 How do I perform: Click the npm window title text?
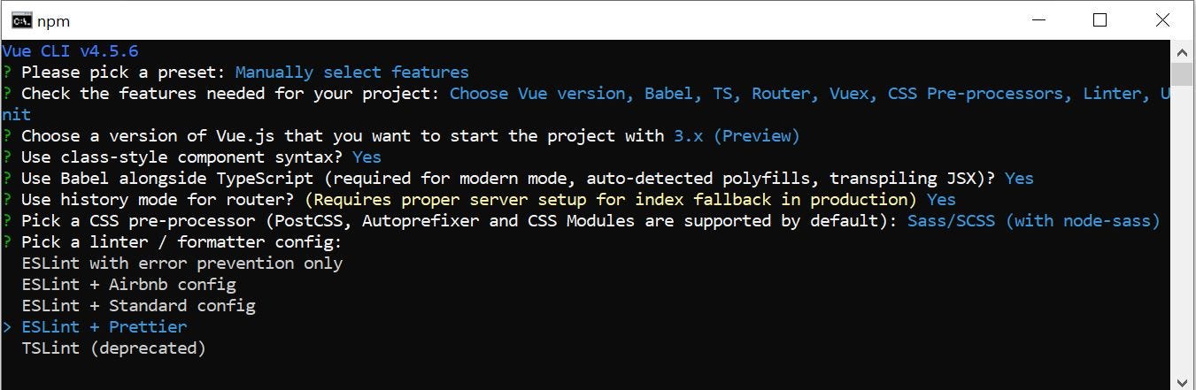coord(53,21)
